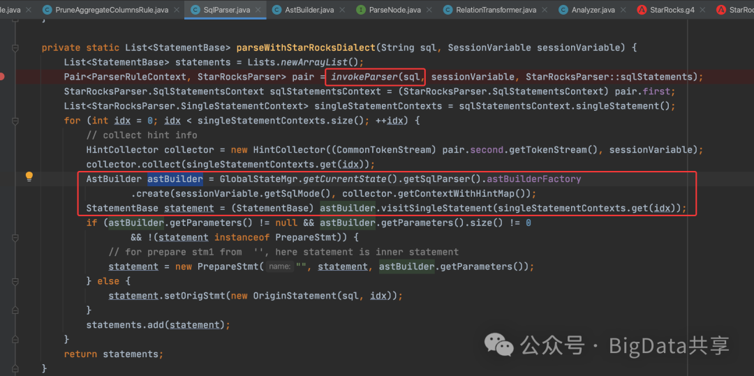Click the getSqlParser() call

(x=442, y=179)
